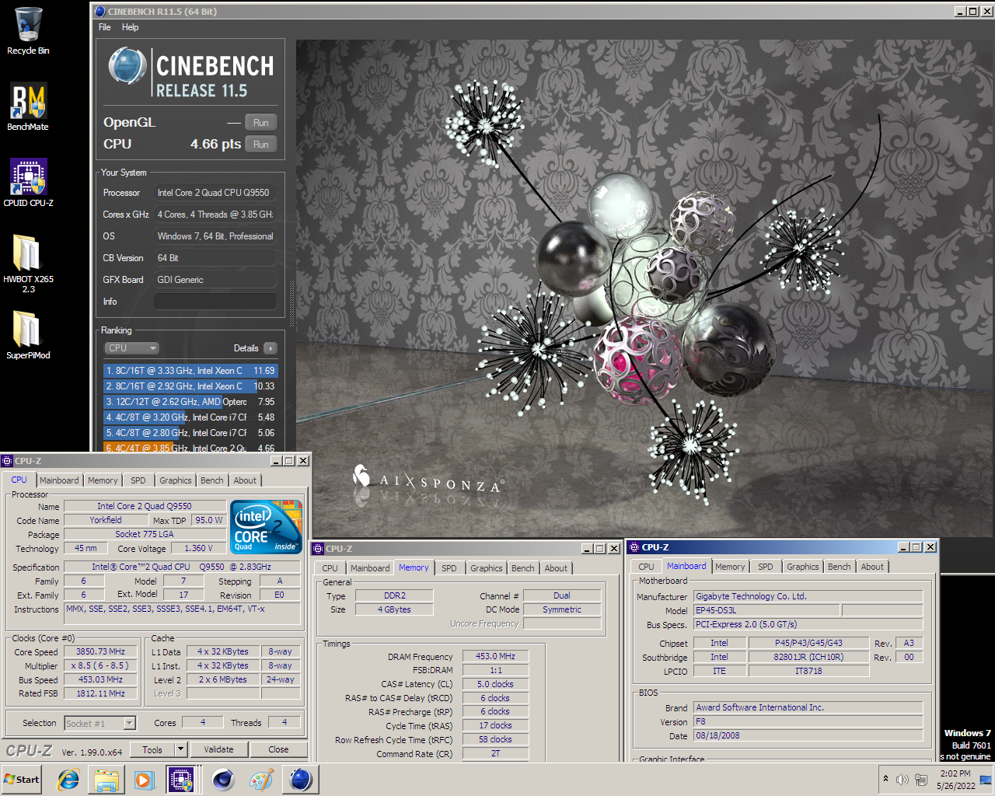Click the motherboard Model value EP45-DS3L

point(766,610)
